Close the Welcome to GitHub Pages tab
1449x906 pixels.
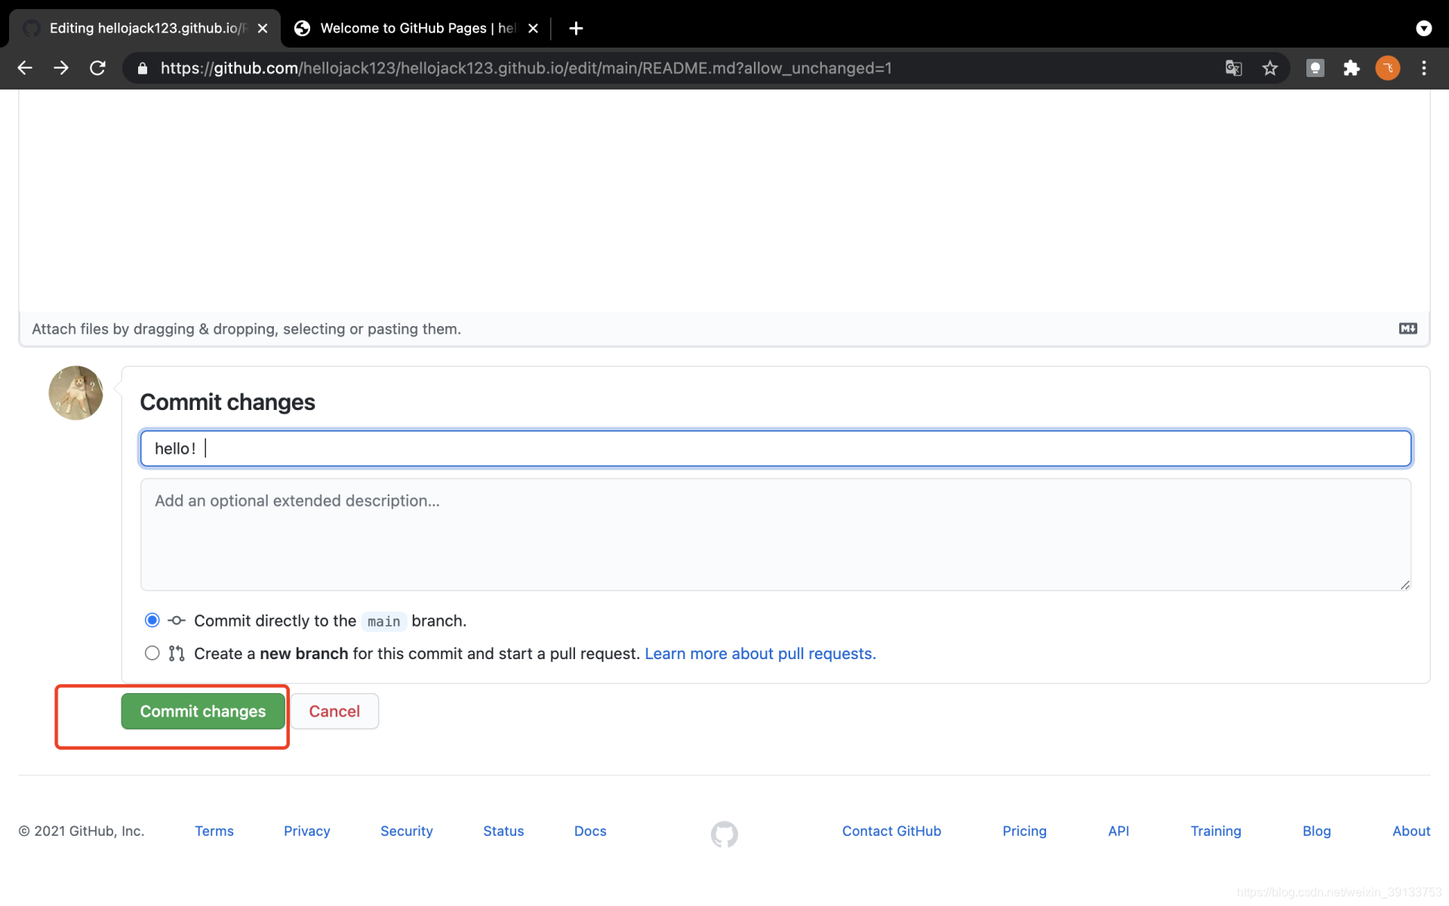point(533,28)
